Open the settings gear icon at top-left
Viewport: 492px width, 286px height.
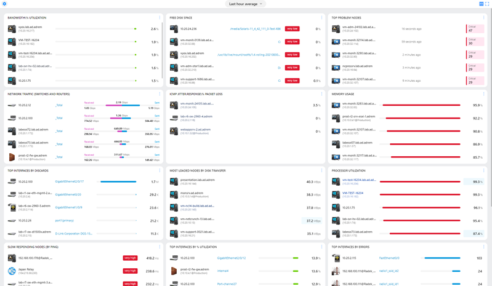tap(4, 4)
